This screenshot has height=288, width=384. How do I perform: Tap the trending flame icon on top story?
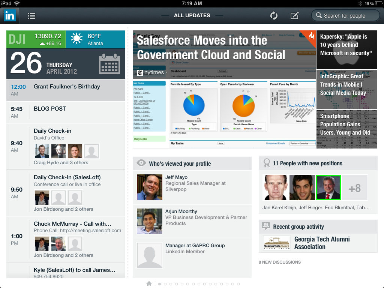(x=311, y=36)
